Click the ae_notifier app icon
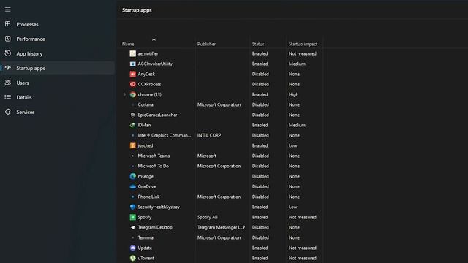468x263 pixels. coord(133,53)
